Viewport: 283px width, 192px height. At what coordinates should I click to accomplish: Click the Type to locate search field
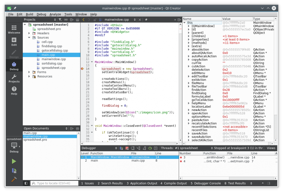tap(54, 183)
